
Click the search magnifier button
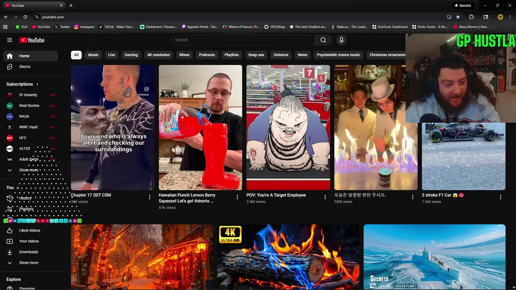pyautogui.click(x=323, y=40)
